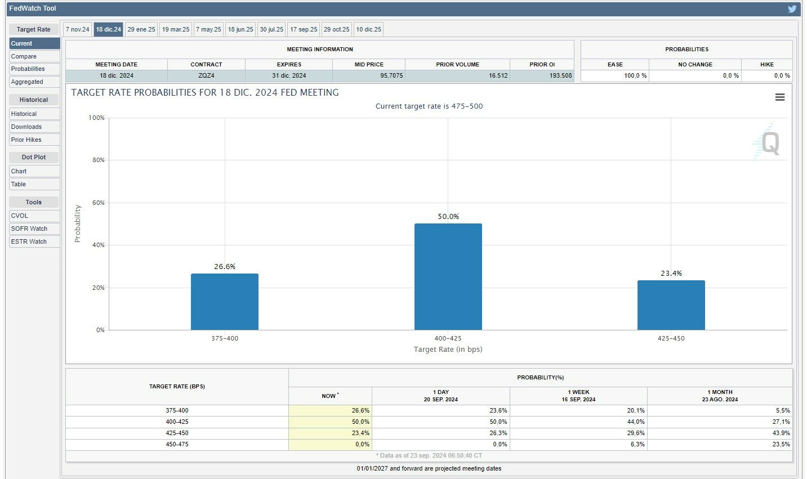Open the Dot Plot Chart
Screen dimensions: 807x479
click(19, 171)
